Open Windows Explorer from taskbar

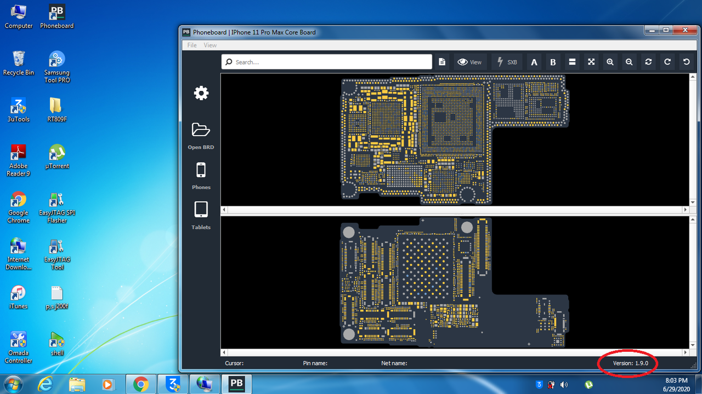[x=77, y=384]
